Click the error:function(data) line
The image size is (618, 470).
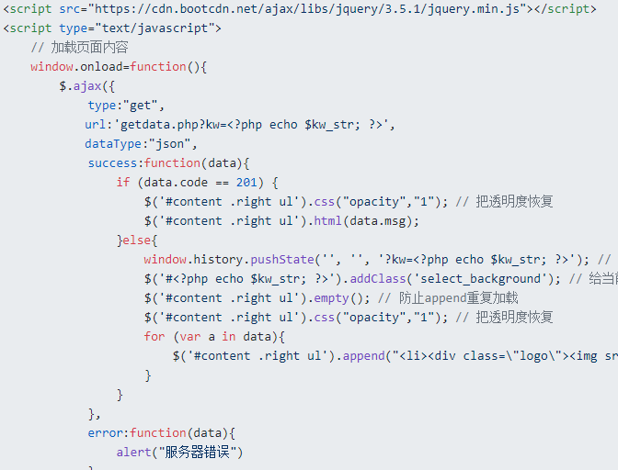[161, 433]
